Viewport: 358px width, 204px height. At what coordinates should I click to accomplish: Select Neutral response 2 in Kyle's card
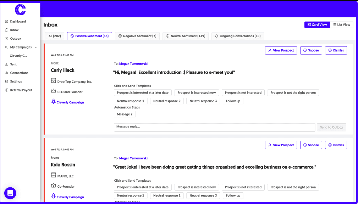click(x=167, y=195)
